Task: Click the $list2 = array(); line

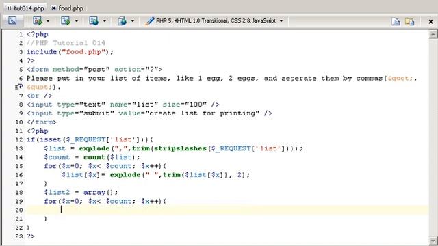Action: [81, 193]
